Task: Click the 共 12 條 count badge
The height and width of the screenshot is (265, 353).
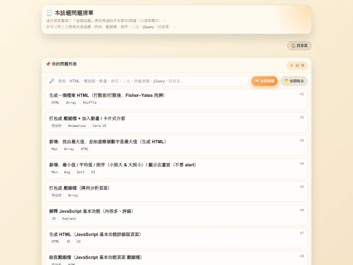Action: pyautogui.click(x=297, y=65)
